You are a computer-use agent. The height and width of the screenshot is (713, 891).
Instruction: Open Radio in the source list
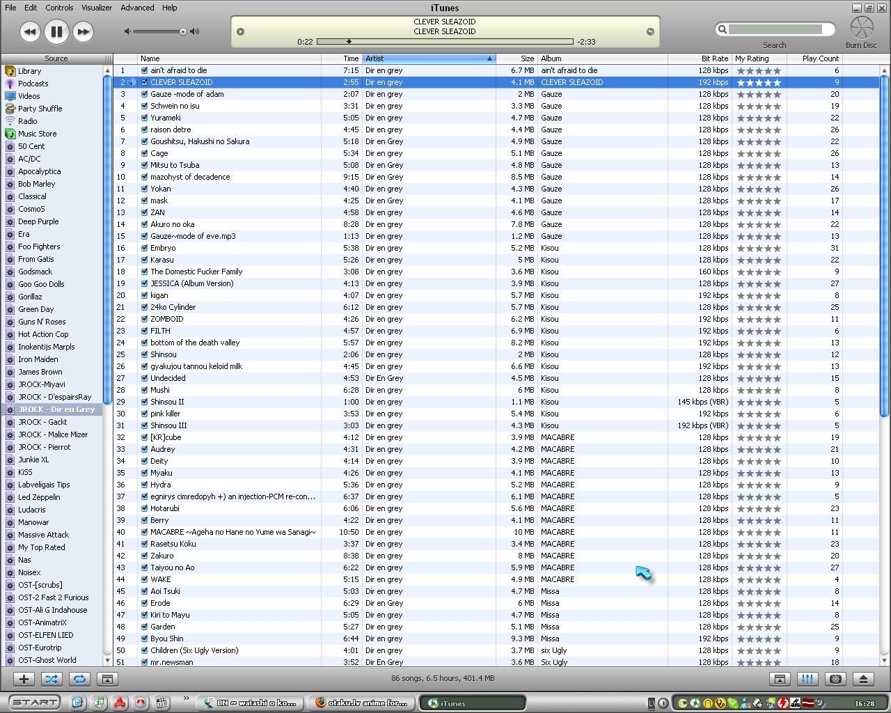click(27, 121)
